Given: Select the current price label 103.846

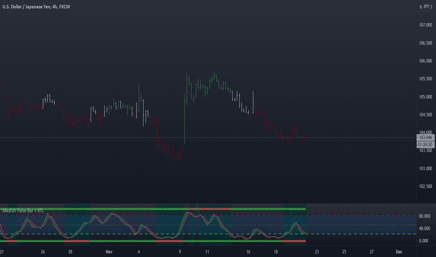Looking at the screenshot, I should click(425, 137).
